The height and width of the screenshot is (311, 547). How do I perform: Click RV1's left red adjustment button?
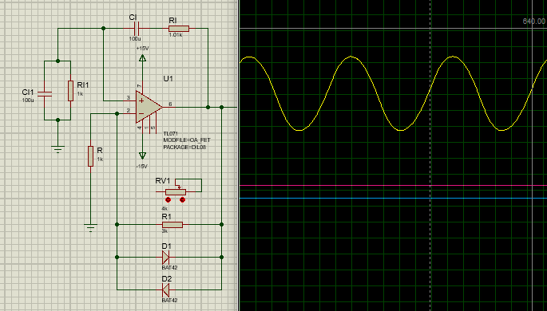tap(168, 199)
